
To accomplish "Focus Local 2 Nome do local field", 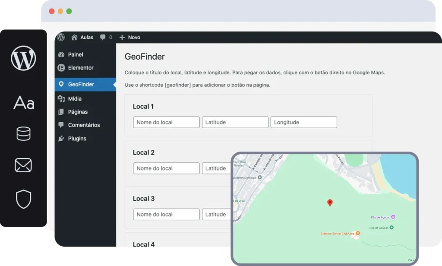I will click(166, 168).
